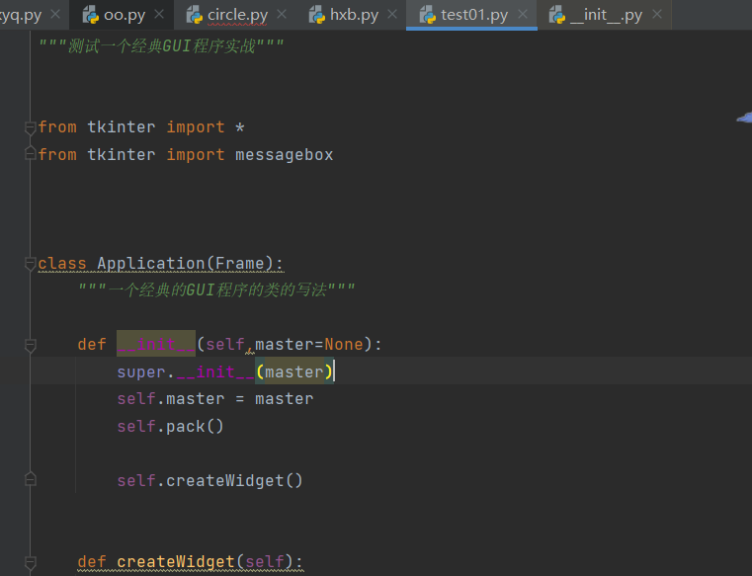Image resolution: width=752 pixels, height=576 pixels.
Task: Collapse the import block fold marker at 'from tkinter import *'
Action: click(31, 127)
